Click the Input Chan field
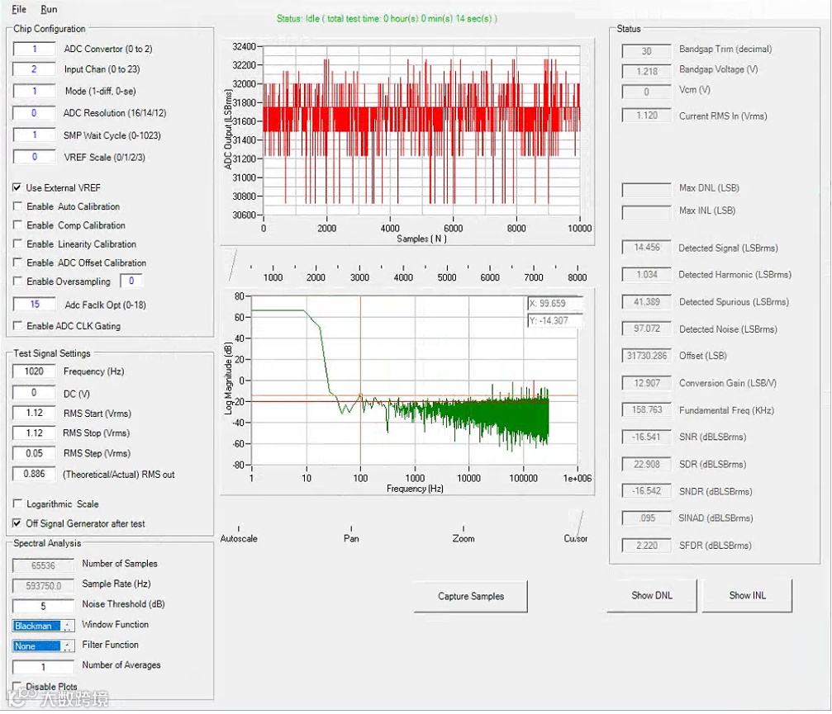This screenshot has height=714, width=832. point(34,69)
